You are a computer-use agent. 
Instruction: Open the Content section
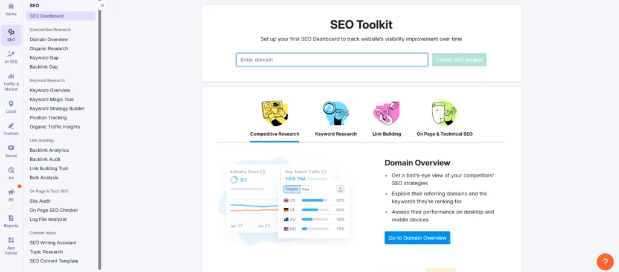[x=11, y=128]
